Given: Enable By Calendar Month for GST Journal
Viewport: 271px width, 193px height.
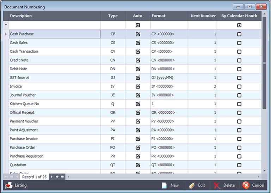Looking at the screenshot, I should [x=239, y=78].
